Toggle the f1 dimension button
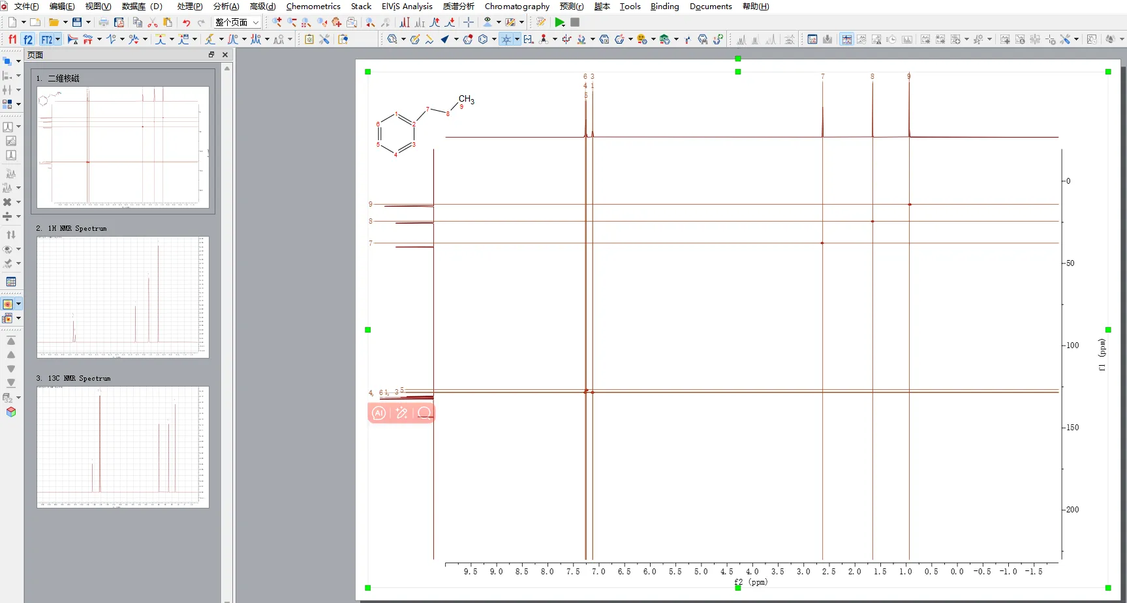The width and height of the screenshot is (1127, 603). [x=12, y=39]
